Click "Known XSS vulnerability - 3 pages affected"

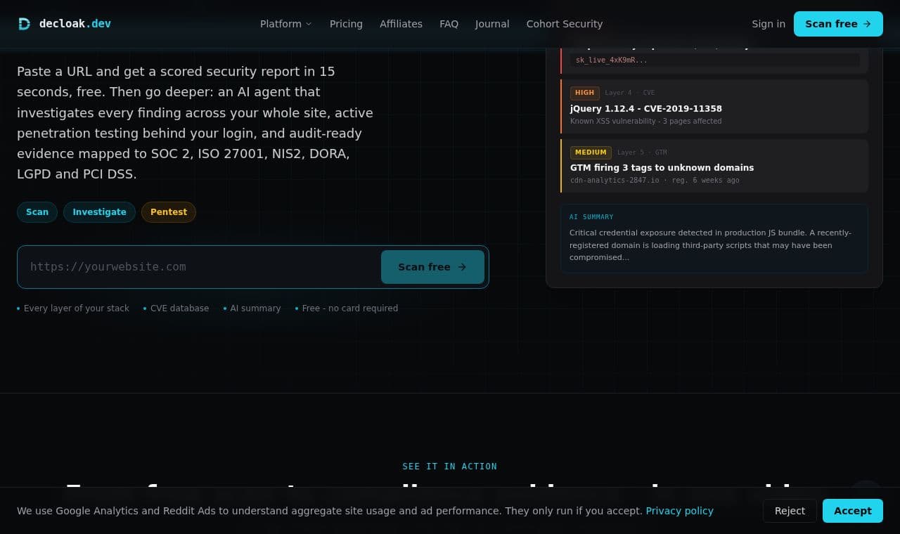[645, 122]
